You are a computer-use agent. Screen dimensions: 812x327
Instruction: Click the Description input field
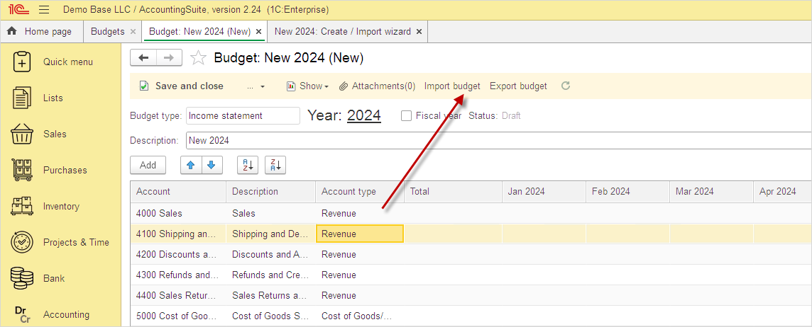click(499, 140)
